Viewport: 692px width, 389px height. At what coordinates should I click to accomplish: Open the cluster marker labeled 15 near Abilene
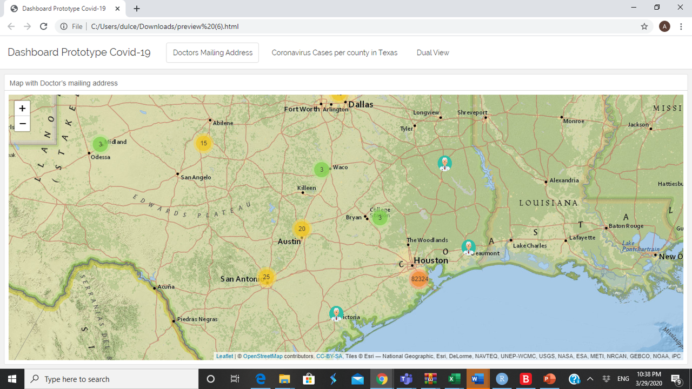pos(203,143)
